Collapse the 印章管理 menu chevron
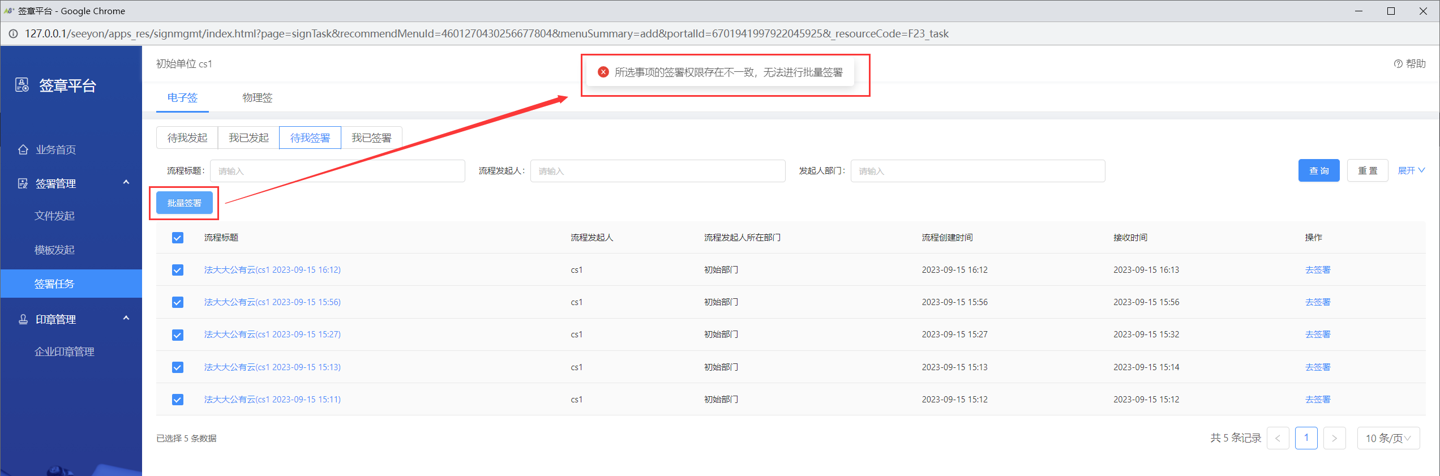Image resolution: width=1440 pixels, height=476 pixels. point(126,318)
